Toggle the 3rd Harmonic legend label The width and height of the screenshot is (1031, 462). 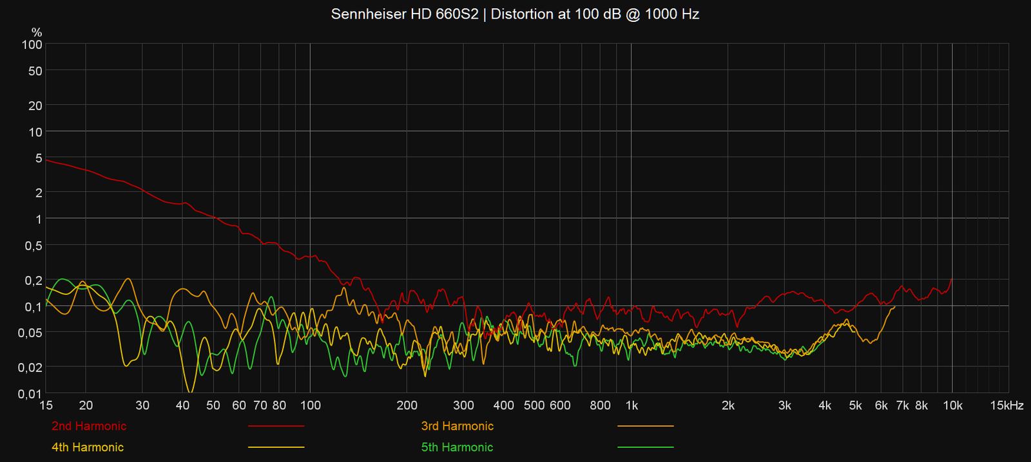(457, 426)
